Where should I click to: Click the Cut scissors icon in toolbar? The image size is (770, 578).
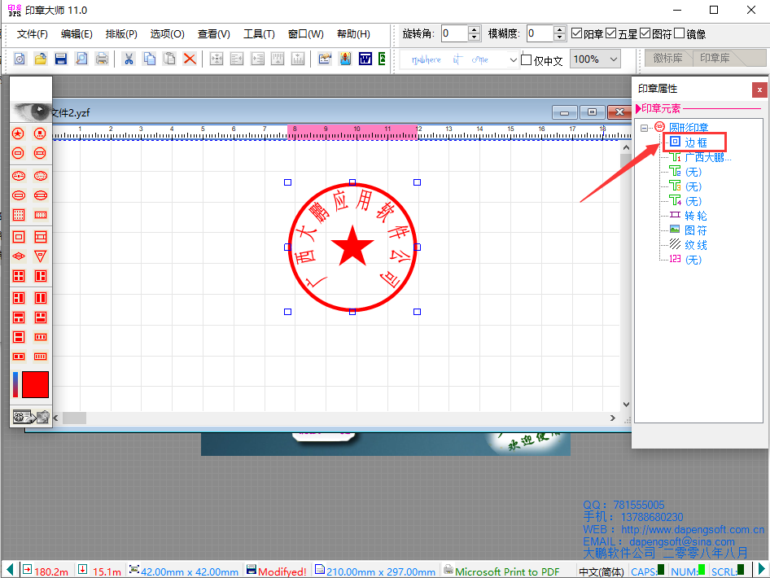coord(129,59)
